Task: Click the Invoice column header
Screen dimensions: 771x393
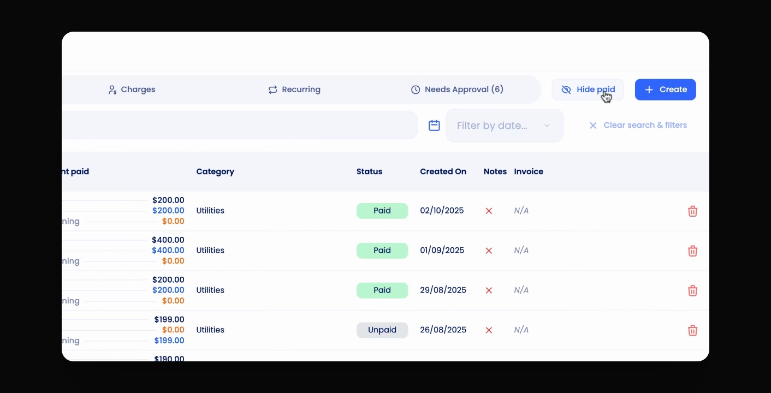Action: coord(529,171)
